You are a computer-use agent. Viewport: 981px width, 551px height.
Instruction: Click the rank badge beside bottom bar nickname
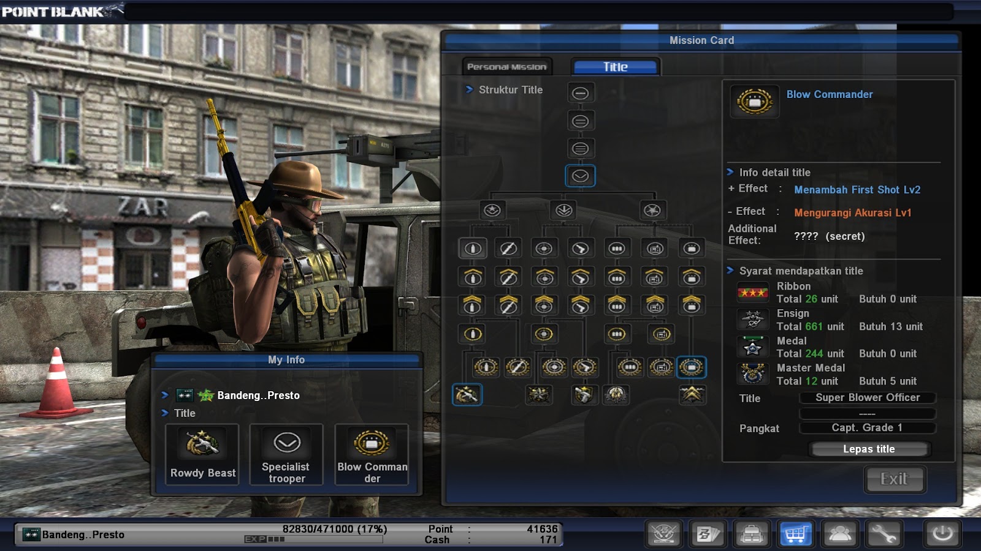[x=31, y=534]
